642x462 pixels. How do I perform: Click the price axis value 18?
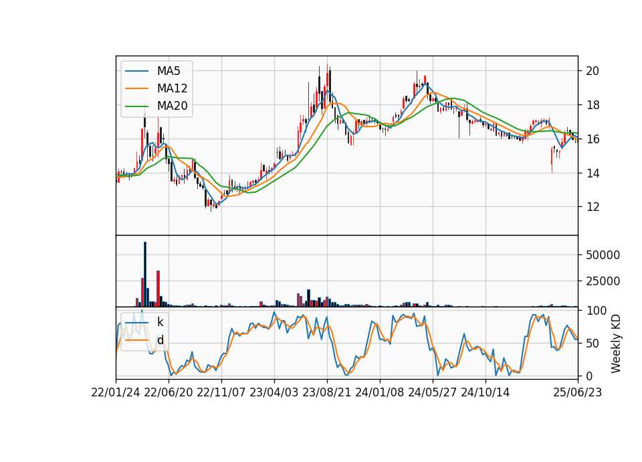click(x=593, y=105)
